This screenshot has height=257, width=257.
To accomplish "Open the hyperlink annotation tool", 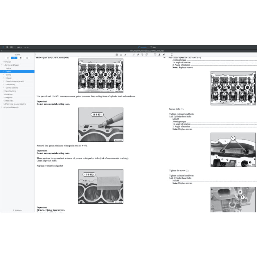I will click(147, 54).
